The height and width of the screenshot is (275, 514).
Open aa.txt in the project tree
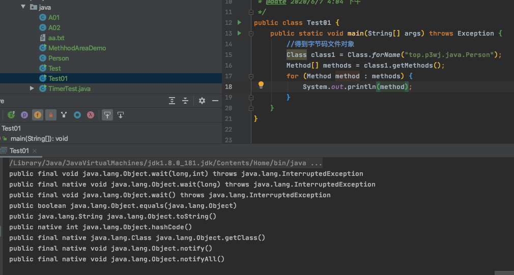tap(56, 38)
